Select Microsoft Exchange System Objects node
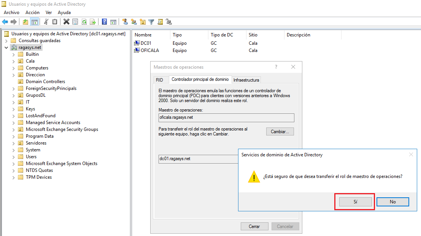Viewport: 421px width, 236px height. 62,164
